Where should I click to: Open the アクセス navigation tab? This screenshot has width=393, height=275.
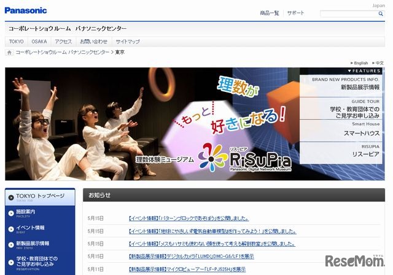(x=63, y=42)
